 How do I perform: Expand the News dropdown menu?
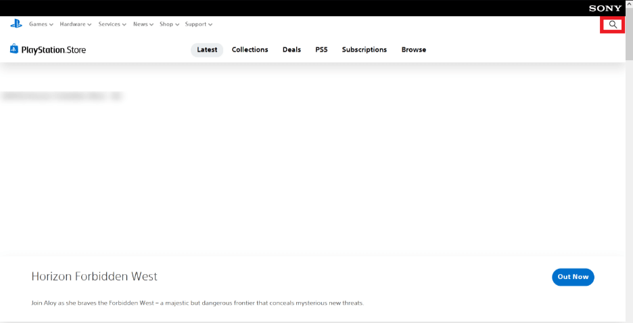coord(143,24)
